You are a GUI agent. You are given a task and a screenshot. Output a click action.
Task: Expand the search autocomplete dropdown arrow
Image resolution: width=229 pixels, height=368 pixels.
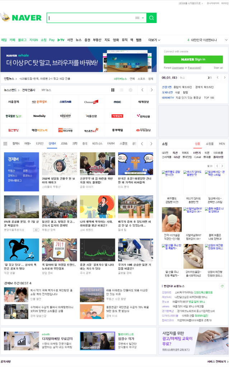[143, 18]
